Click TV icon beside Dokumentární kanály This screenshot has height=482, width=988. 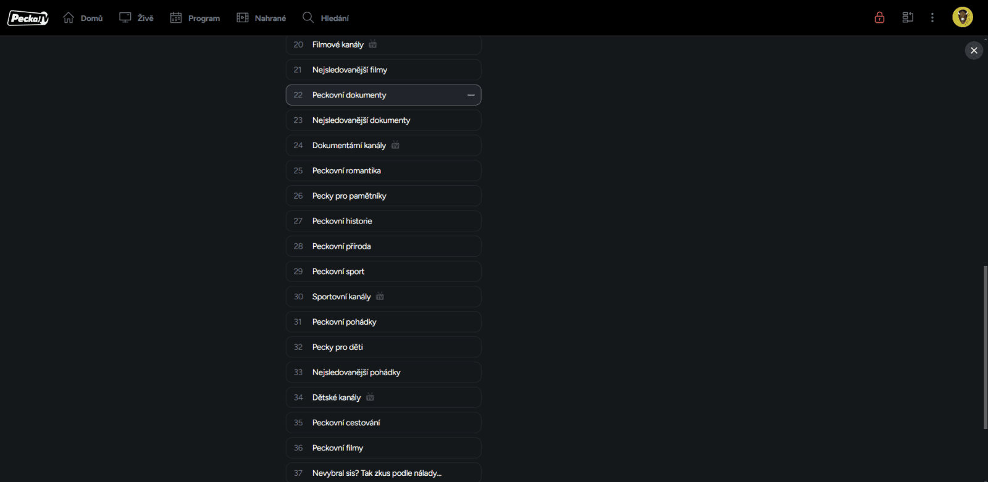pyautogui.click(x=395, y=145)
